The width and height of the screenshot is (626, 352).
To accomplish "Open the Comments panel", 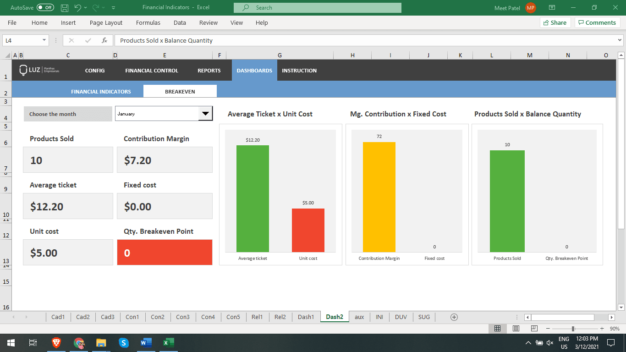I will click(x=597, y=22).
